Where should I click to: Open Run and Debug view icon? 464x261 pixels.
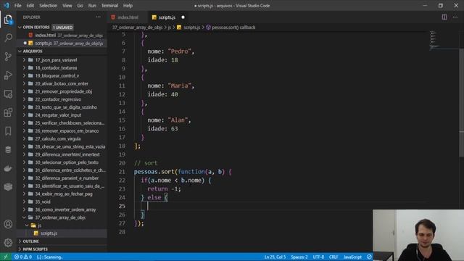point(8,75)
